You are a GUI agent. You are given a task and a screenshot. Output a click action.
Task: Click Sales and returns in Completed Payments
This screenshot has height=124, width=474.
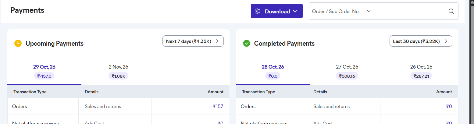(x=331, y=106)
